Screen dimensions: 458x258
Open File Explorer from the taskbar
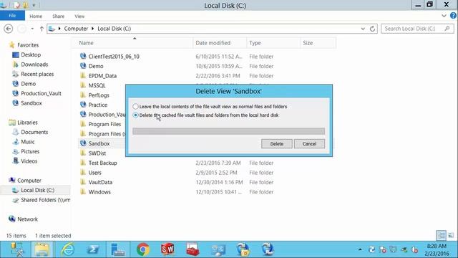pos(42,249)
